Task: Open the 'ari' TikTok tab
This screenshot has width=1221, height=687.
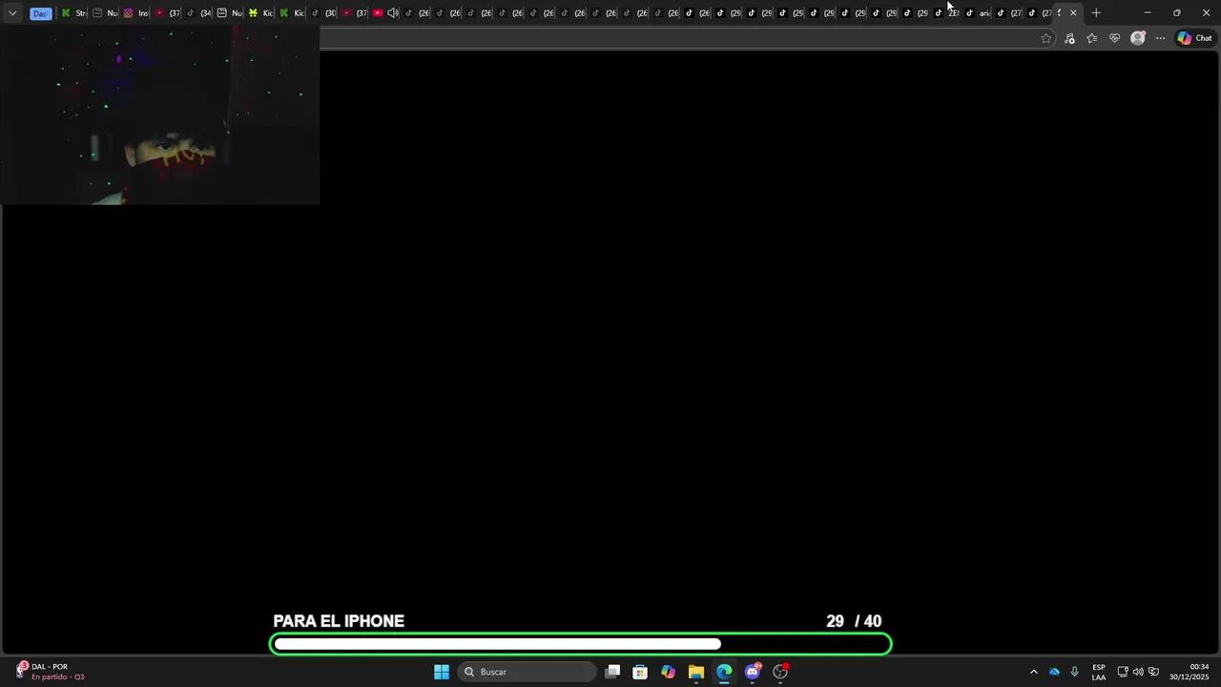Action: [x=977, y=13]
